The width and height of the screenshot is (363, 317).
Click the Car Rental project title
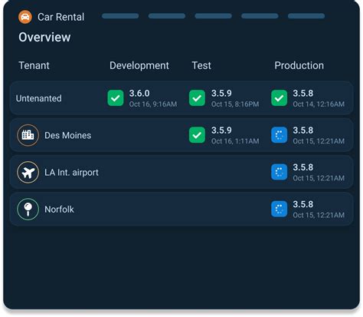[60, 17]
